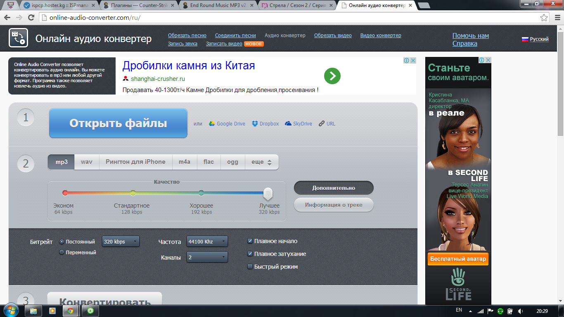This screenshot has width=564, height=317.
Task: Open the 44100 Khz frequency dropdown
Action: (207, 241)
